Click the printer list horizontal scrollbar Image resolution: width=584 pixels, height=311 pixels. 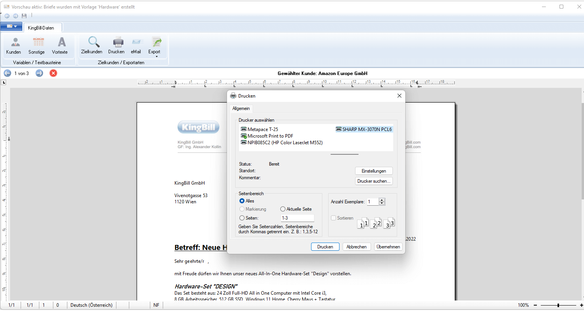(x=345, y=154)
